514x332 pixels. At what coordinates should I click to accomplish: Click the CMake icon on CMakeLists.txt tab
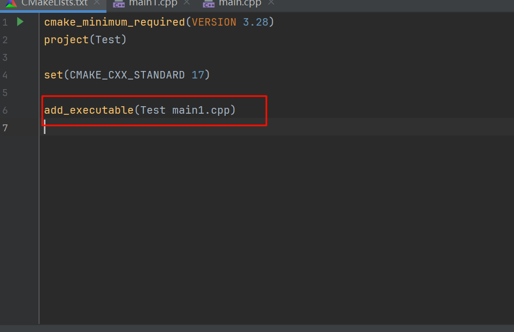coord(11,3)
